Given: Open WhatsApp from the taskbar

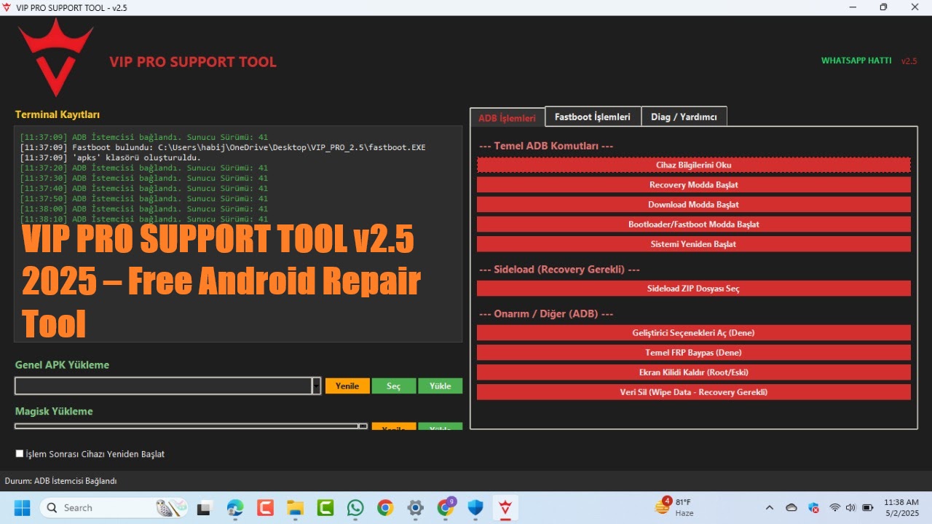Looking at the screenshot, I should click(x=355, y=508).
